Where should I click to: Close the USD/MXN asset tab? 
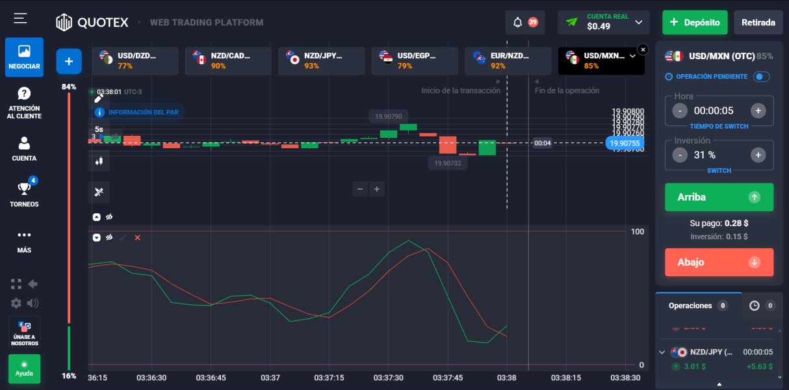click(x=643, y=49)
